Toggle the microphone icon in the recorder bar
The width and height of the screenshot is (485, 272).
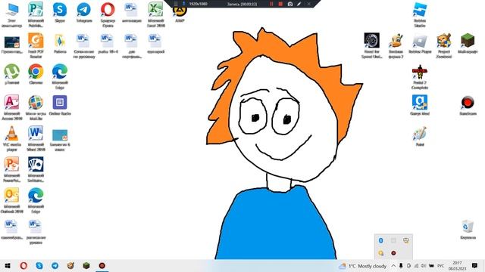183,4
